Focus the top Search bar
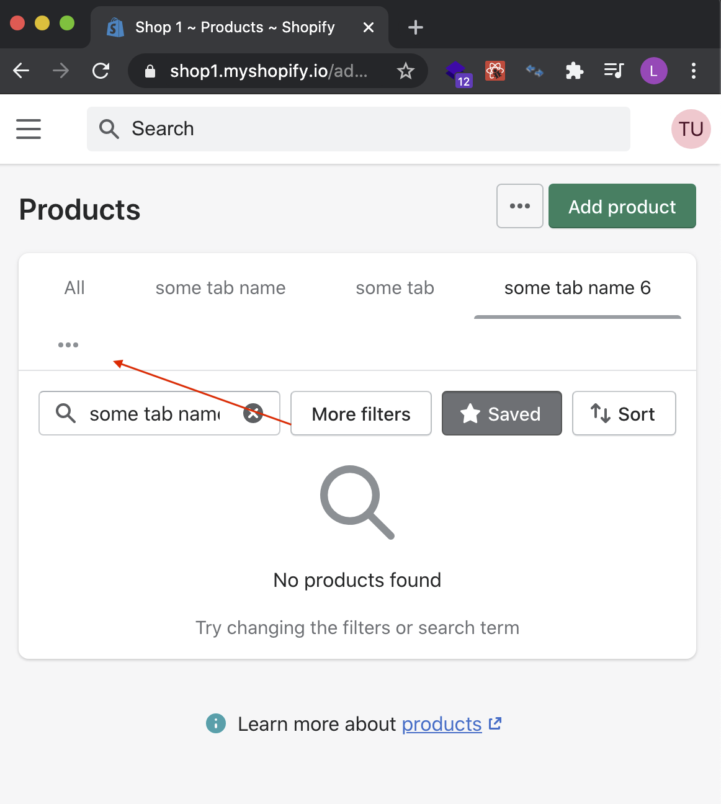This screenshot has width=721, height=804. click(359, 129)
